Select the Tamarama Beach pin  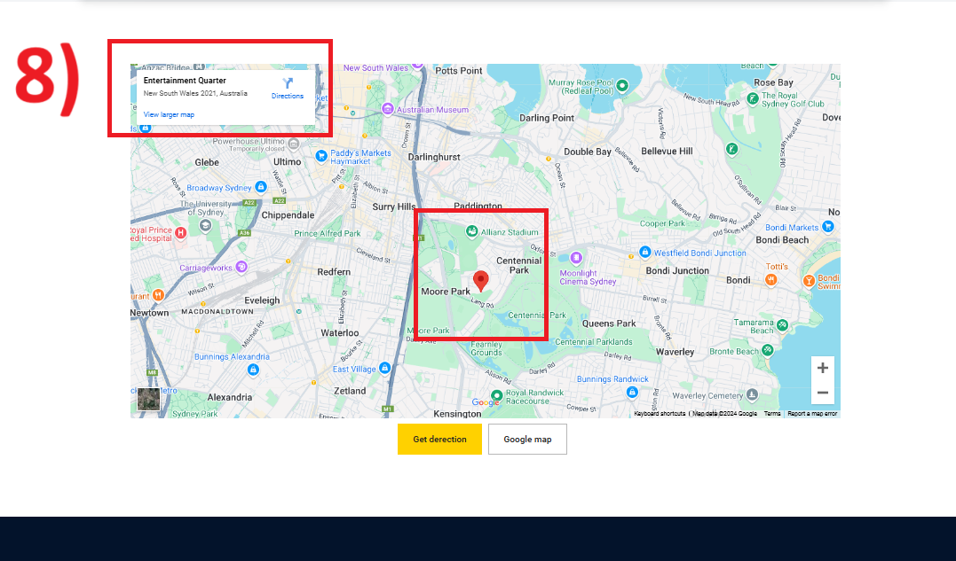[x=782, y=325]
